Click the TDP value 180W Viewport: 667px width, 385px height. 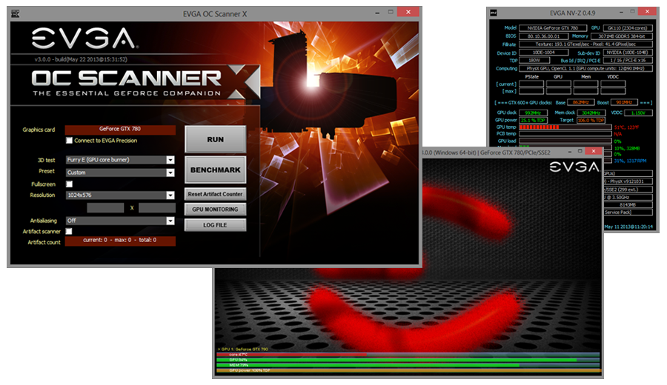(x=534, y=61)
